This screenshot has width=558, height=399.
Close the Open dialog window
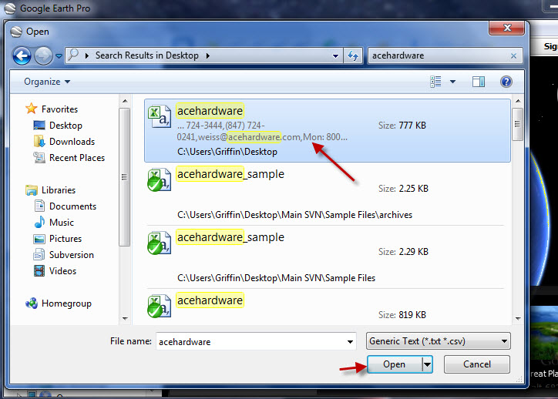pyautogui.click(x=507, y=28)
